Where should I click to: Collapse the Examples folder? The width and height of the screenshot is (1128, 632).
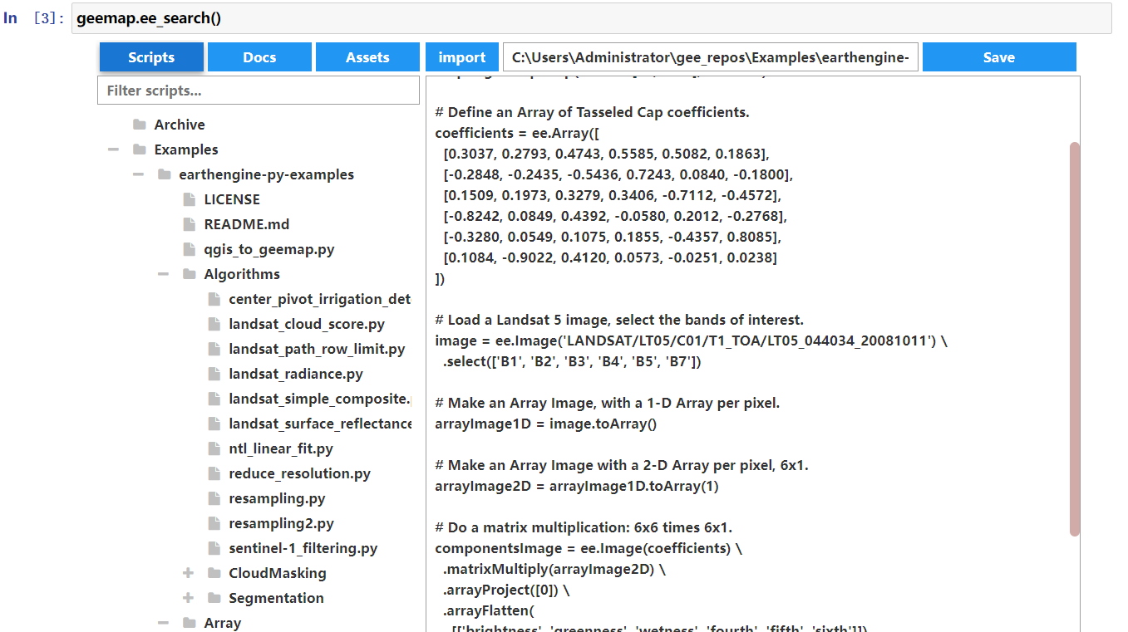coord(113,149)
